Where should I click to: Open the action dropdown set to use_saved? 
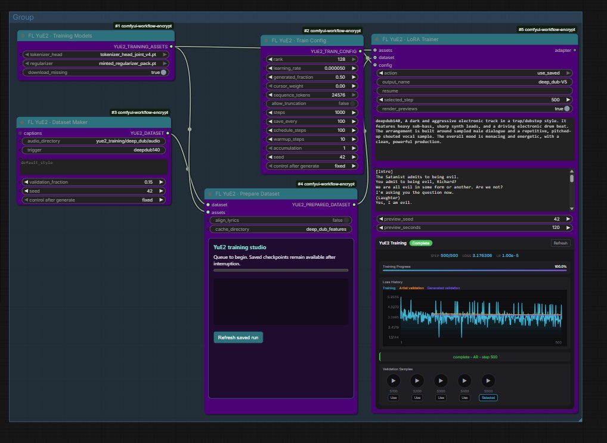[475, 73]
